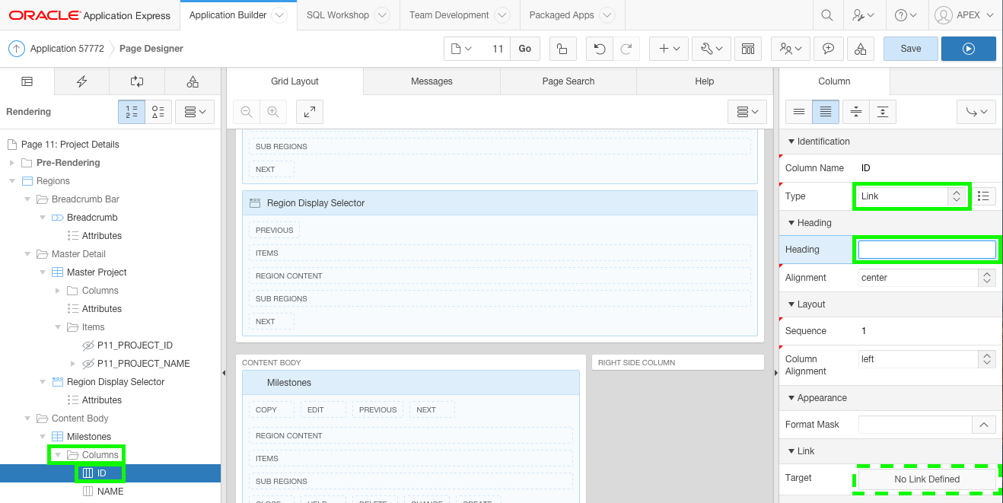Toggle group by processing order
1003x503 pixels.
(132, 112)
